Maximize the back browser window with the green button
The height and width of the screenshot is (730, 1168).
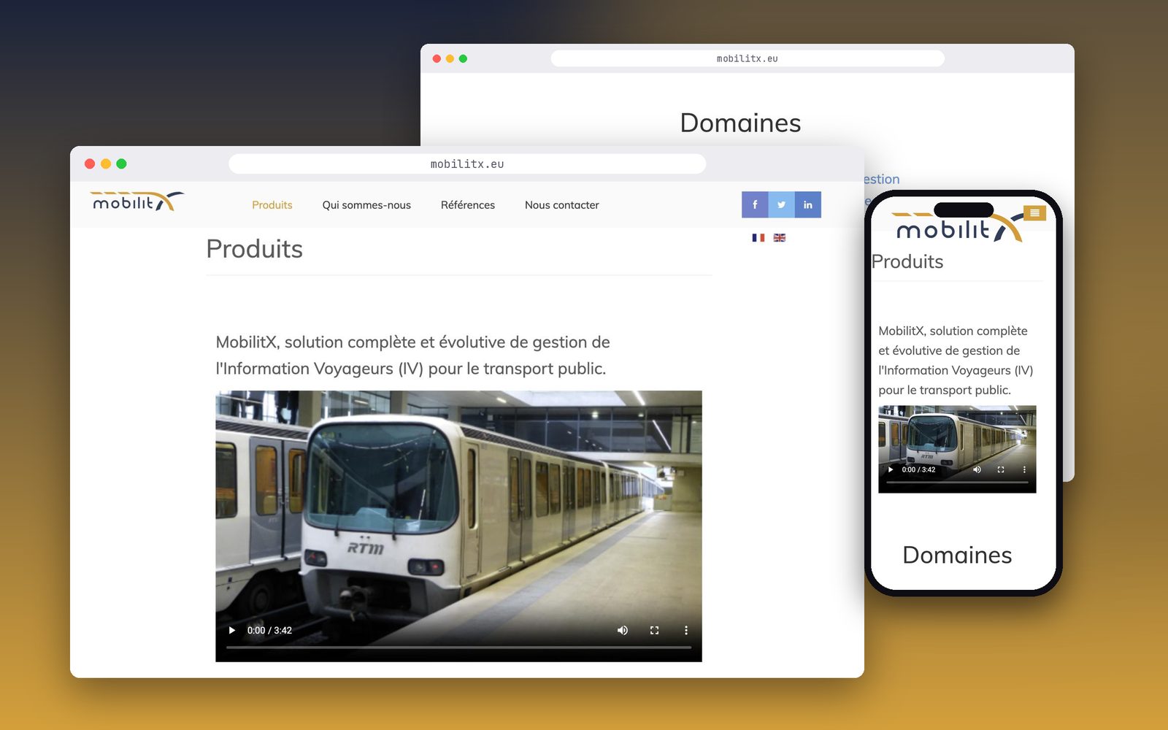(463, 58)
